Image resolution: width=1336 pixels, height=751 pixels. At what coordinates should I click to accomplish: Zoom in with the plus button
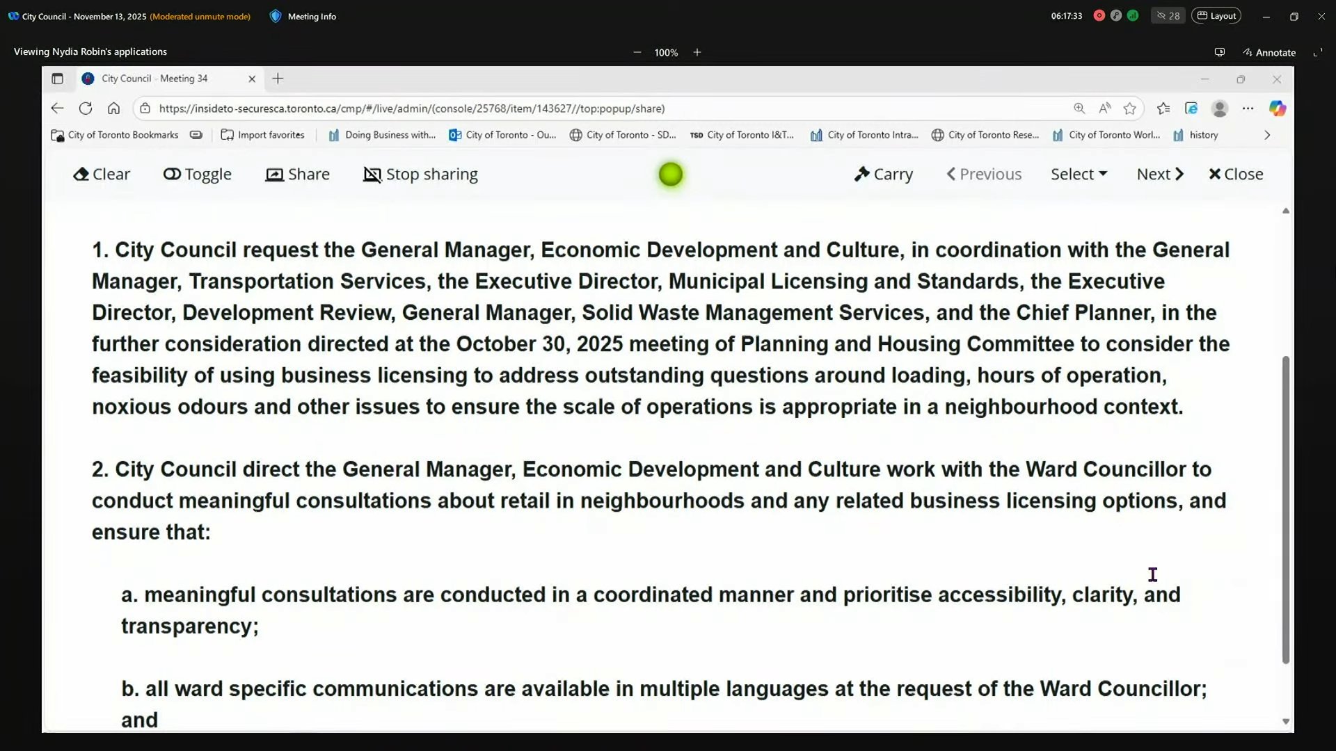(x=697, y=52)
